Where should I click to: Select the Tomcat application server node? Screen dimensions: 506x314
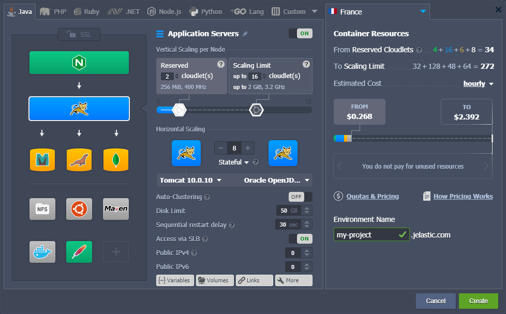(x=79, y=109)
